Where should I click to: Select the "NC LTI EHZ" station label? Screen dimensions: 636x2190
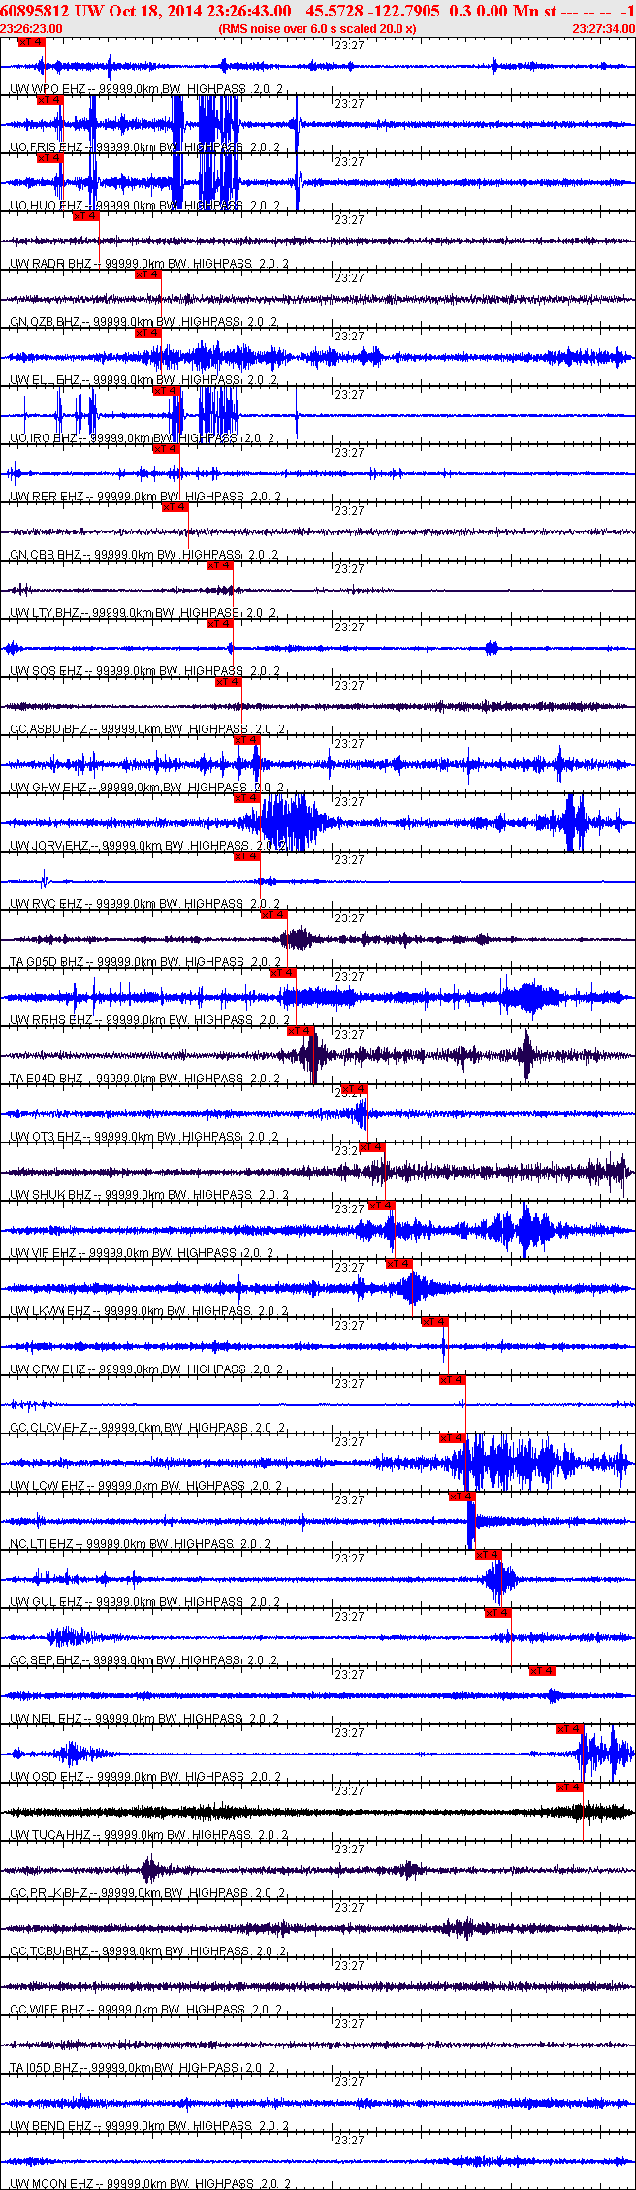point(42,1544)
